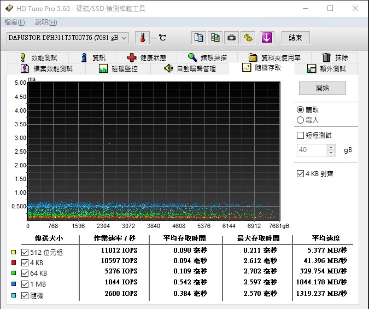This screenshot has height=309, width=369.
Task: Open the 自動噪聲管理 AAM tab
Action: click(x=190, y=68)
